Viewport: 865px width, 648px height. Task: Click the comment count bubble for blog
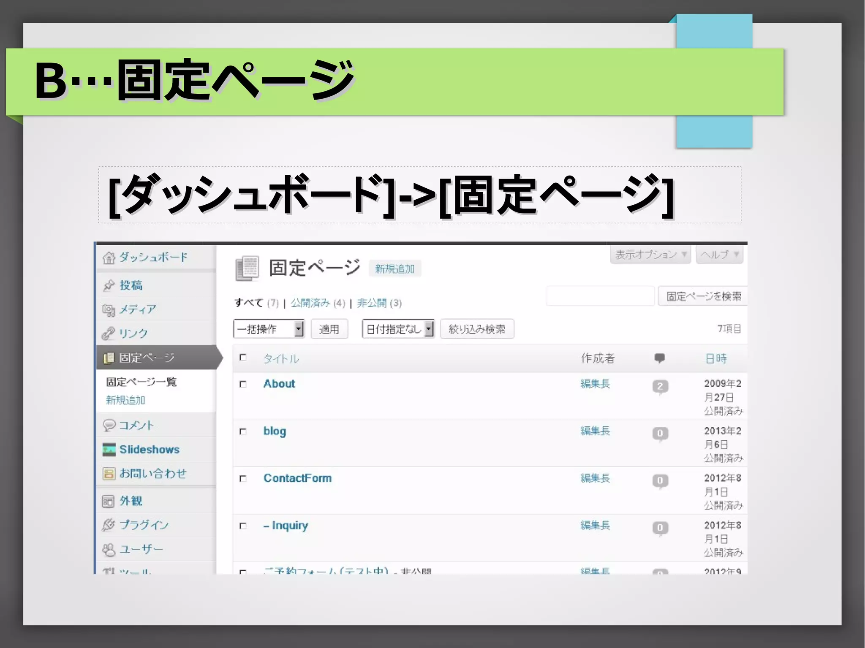(660, 434)
